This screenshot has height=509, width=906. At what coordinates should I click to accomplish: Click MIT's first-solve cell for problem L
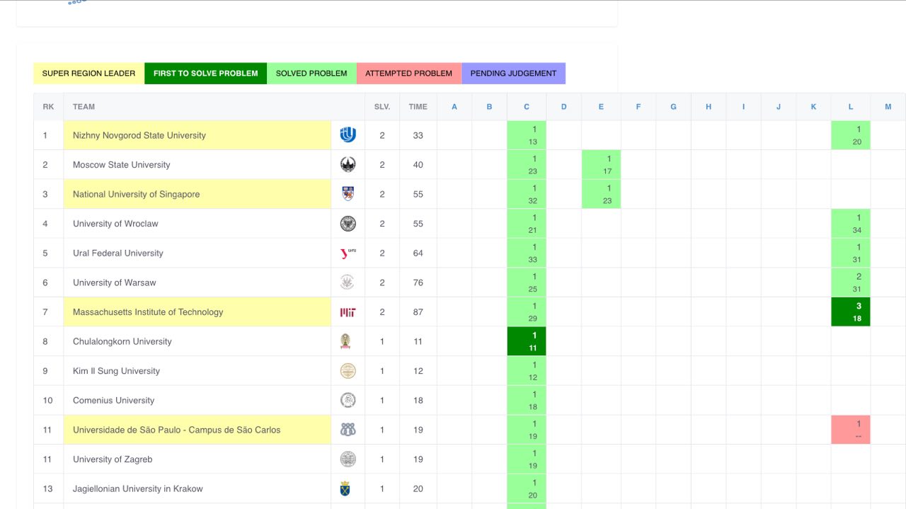pos(851,312)
